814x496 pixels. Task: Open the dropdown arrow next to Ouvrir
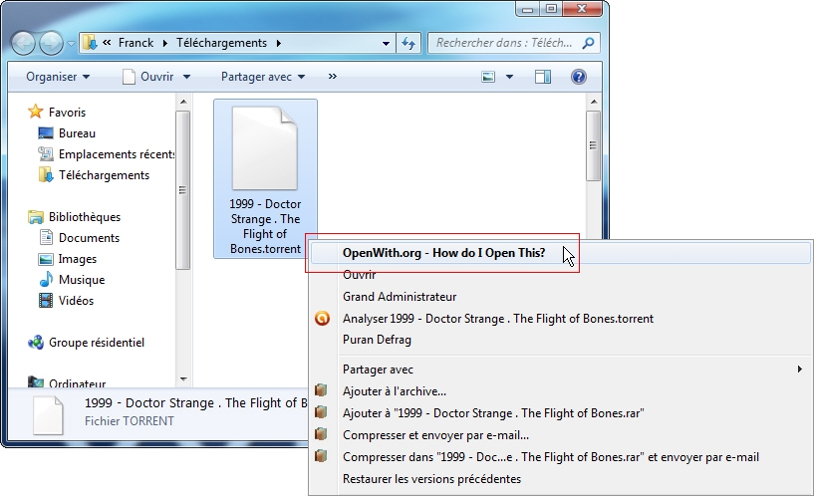click(x=186, y=77)
